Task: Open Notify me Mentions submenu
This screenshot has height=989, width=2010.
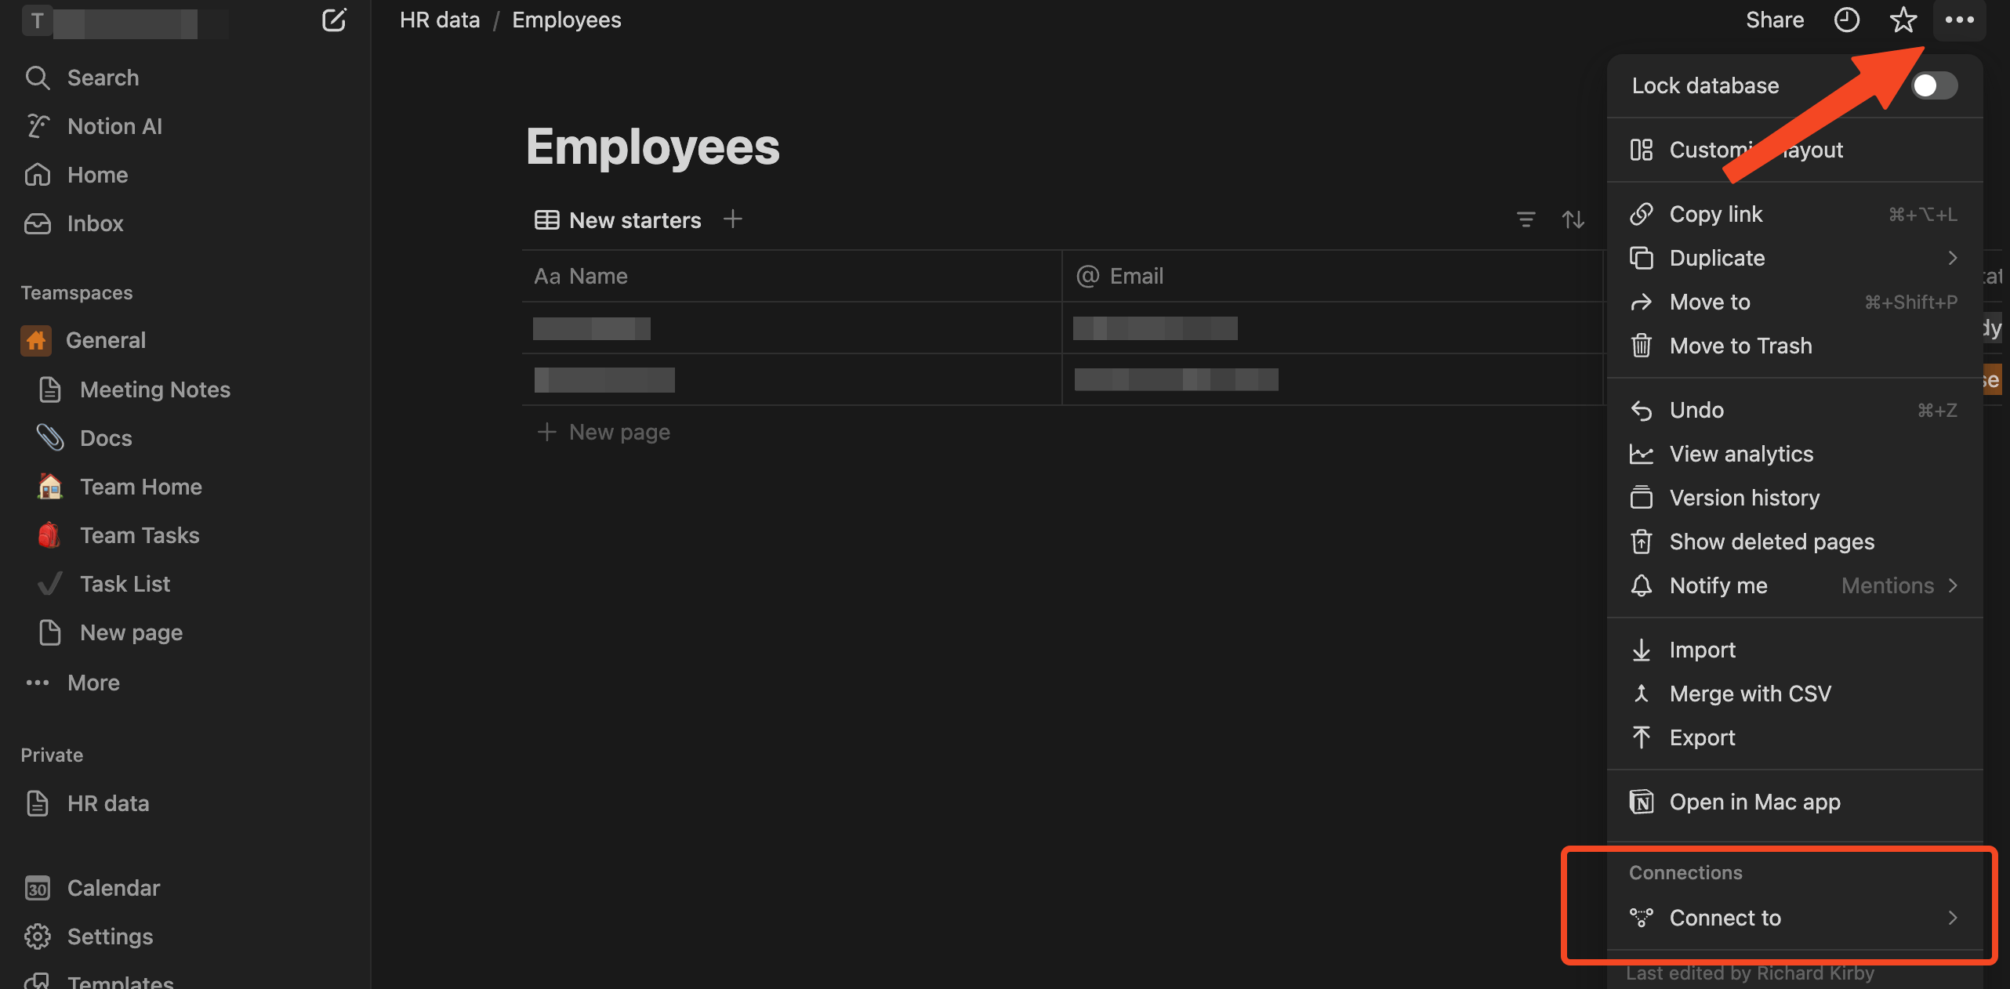Action: pyautogui.click(x=1794, y=585)
